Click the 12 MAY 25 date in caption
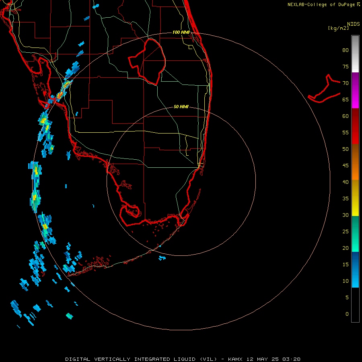This screenshot has width=362, height=362. tap(263, 359)
